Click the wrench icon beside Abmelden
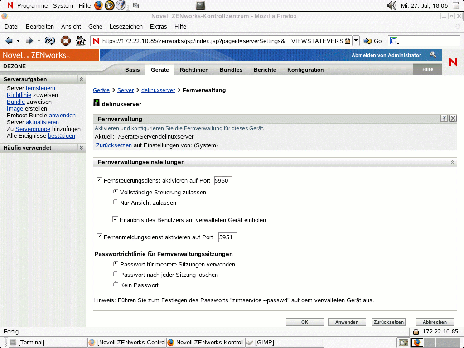Viewport: 464px width, 348px height. (433, 55)
